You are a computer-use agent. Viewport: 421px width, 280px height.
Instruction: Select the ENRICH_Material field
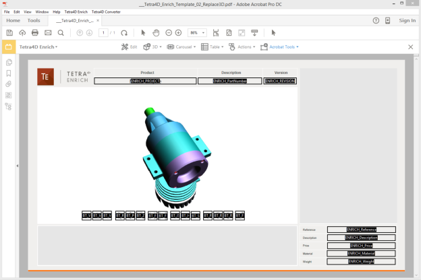click(362, 253)
